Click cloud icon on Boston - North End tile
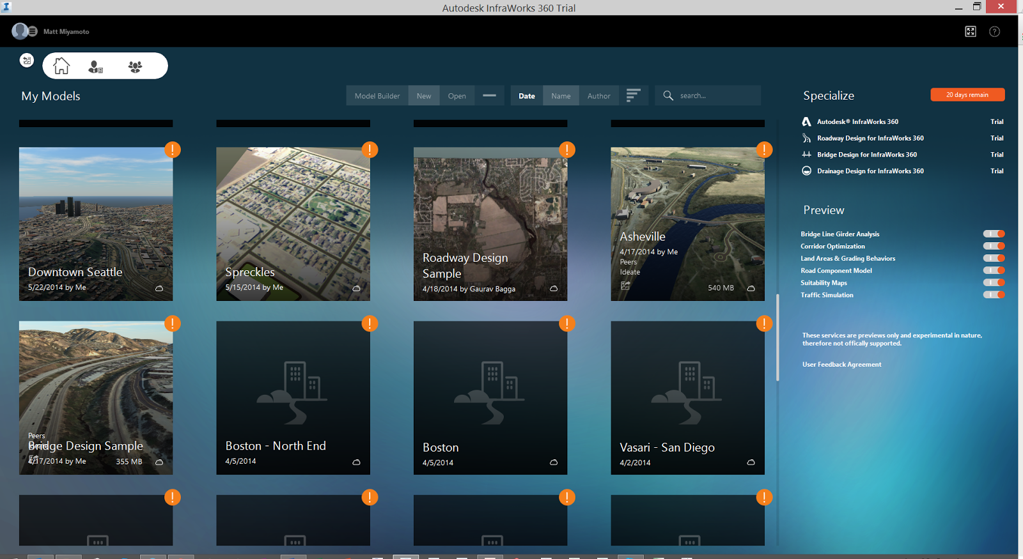 [x=356, y=463]
